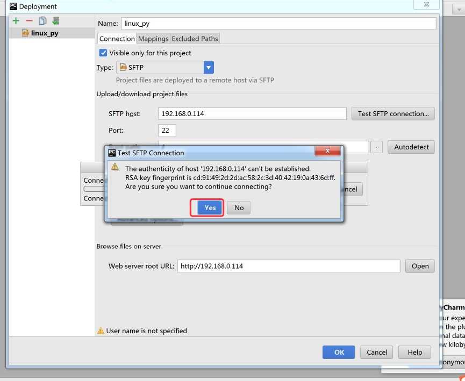The image size is (465, 381).
Task: Open the Type dropdown arrow
Action: pos(209,68)
